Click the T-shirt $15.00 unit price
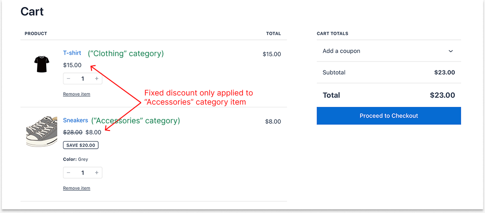The height and width of the screenshot is (213, 485). [x=72, y=65]
